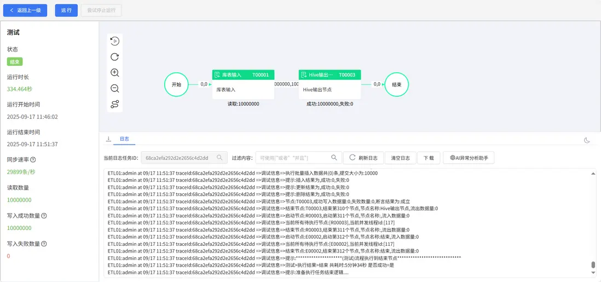Select the 结束 node circle

click(x=397, y=84)
